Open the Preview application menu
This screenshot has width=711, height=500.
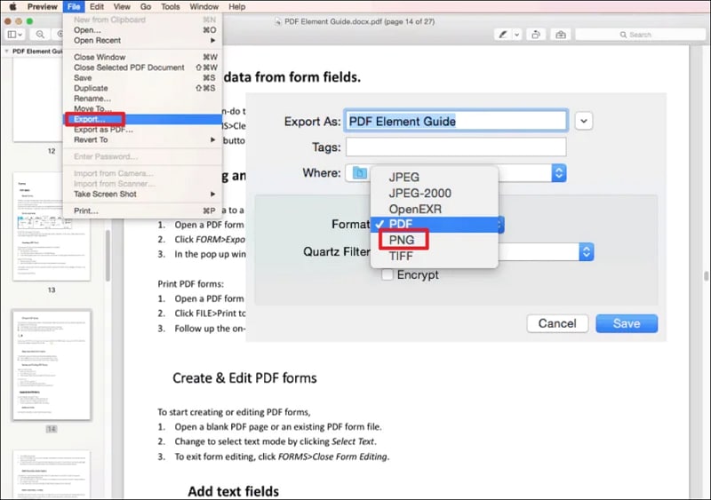point(42,6)
